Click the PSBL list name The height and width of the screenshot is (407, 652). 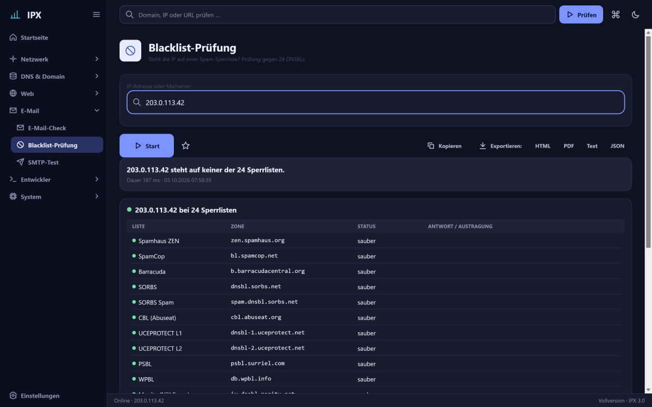(x=146, y=364)
